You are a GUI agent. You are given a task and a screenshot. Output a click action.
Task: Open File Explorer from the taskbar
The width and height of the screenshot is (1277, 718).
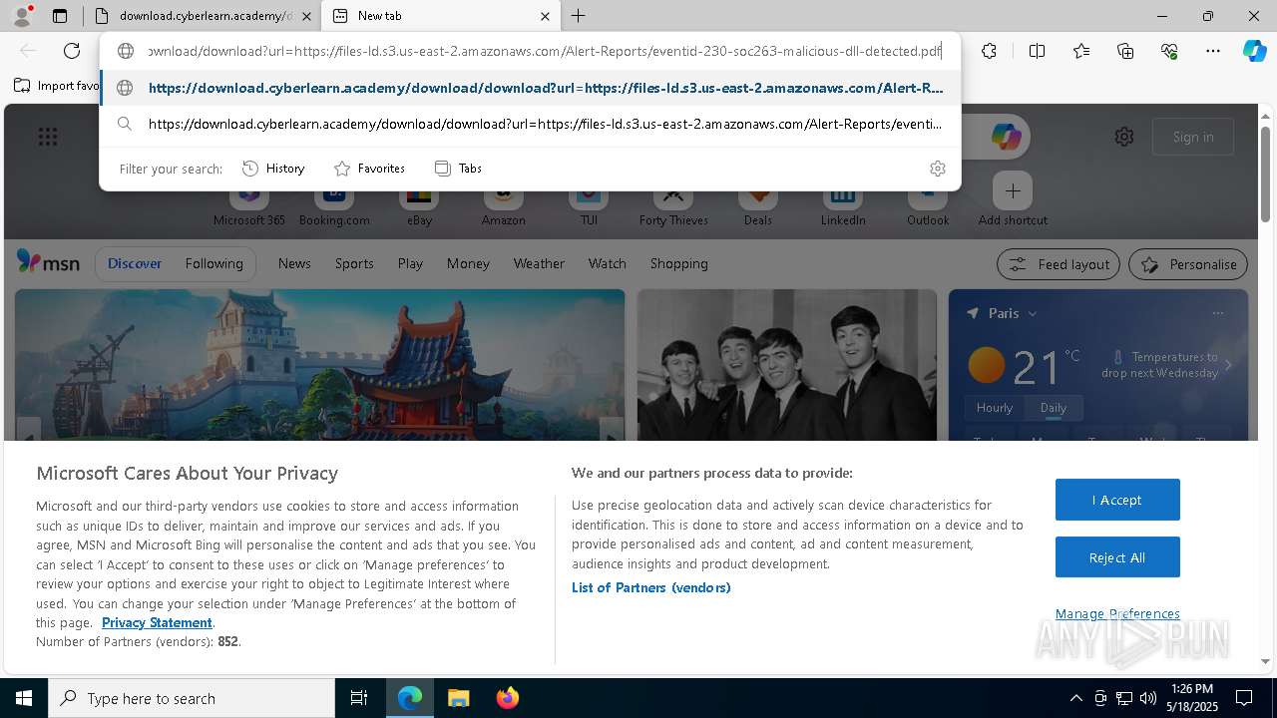pos(458,698)
